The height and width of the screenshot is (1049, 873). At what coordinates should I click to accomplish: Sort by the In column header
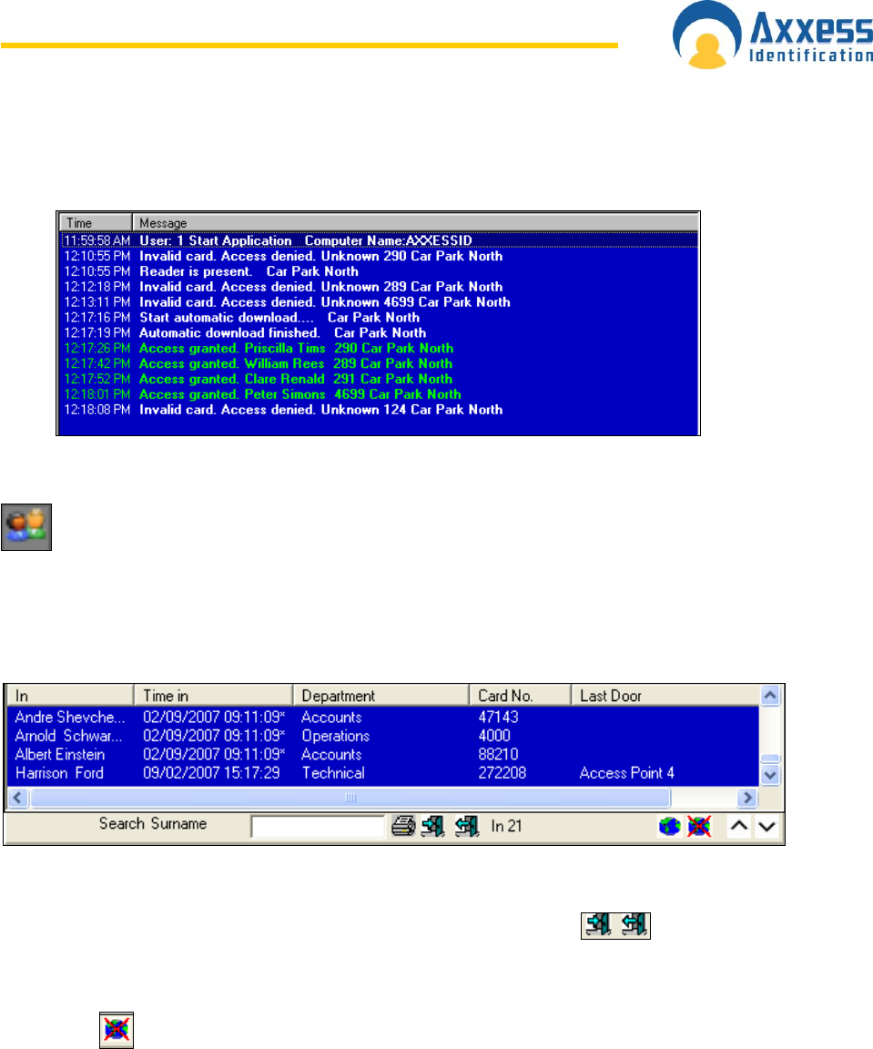pos(70,696)
